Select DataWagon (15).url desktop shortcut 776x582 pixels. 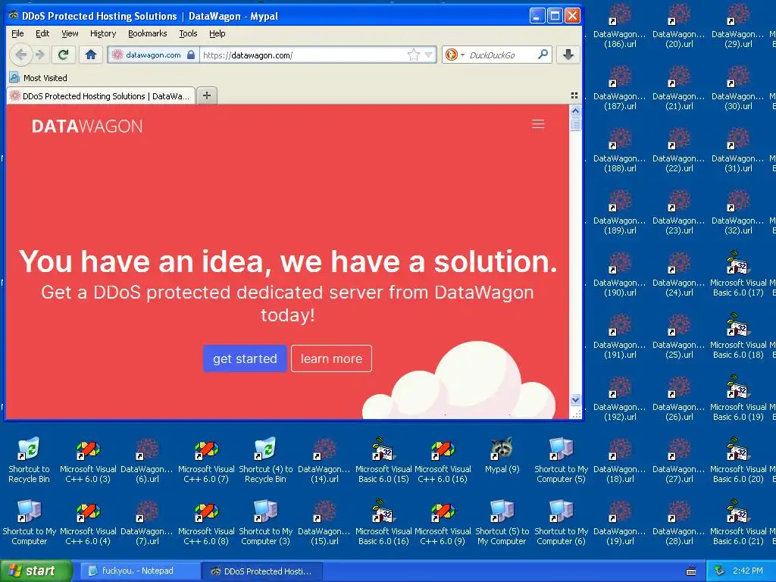pyautogui.click(x=324, y=523)
